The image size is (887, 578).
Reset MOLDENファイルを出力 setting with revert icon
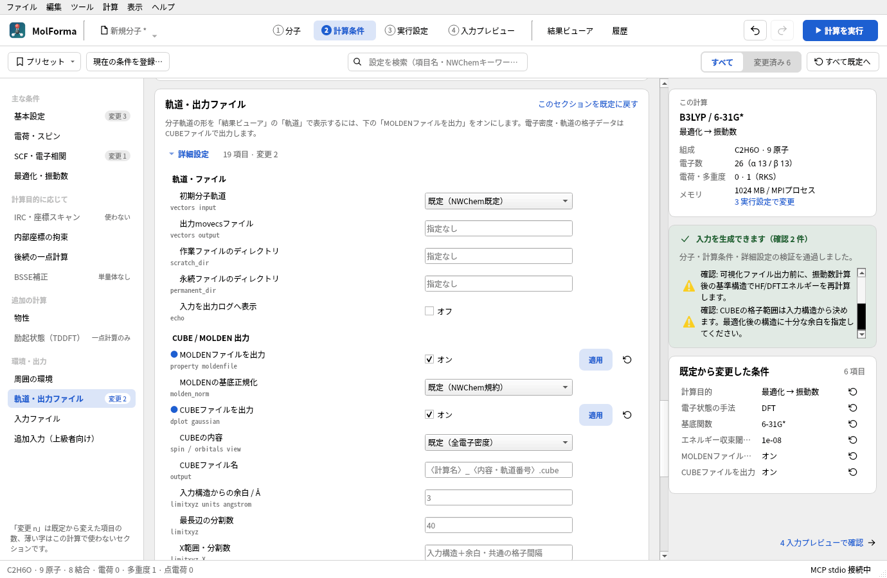(x=627, y=360)
